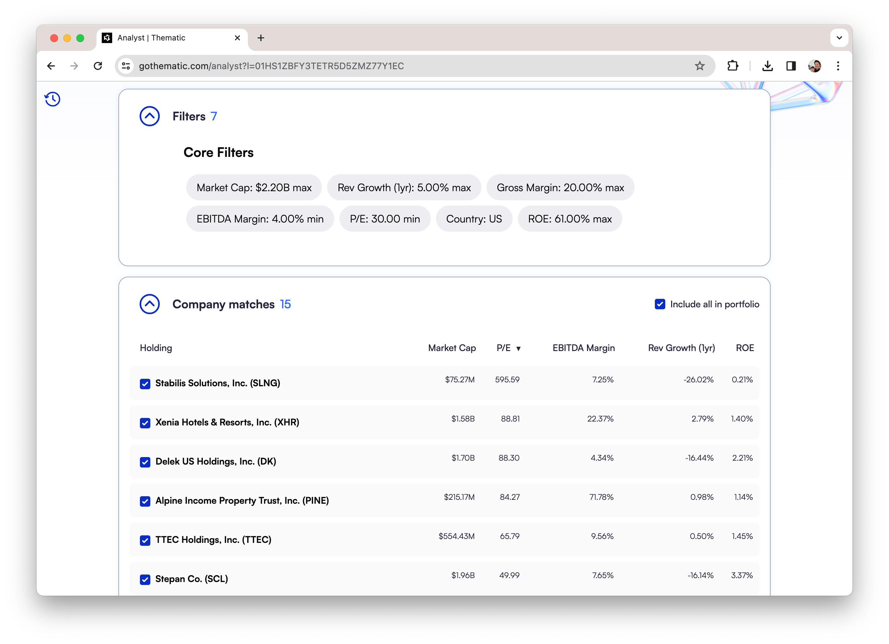Screen dimensions: 889x644
Task: Open site information icon in address bar
Action: point(126,66)
